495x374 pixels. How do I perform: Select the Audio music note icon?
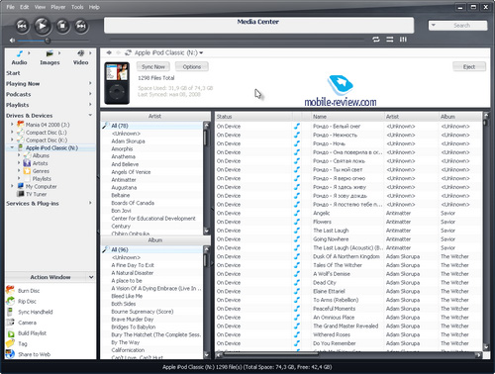(x=20, y=53)
